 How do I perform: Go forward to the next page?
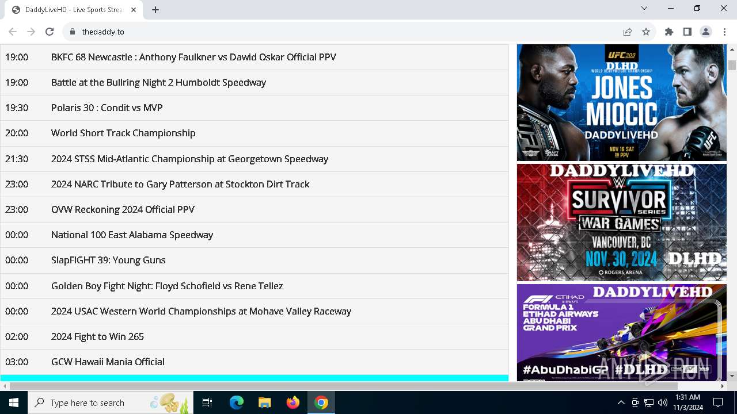coord(31,32)
